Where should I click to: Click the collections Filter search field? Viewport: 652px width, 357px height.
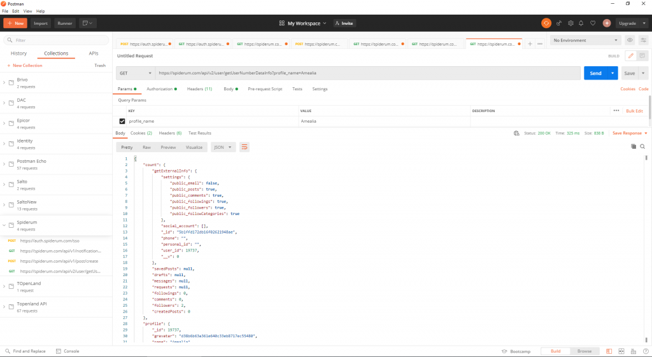56,40
